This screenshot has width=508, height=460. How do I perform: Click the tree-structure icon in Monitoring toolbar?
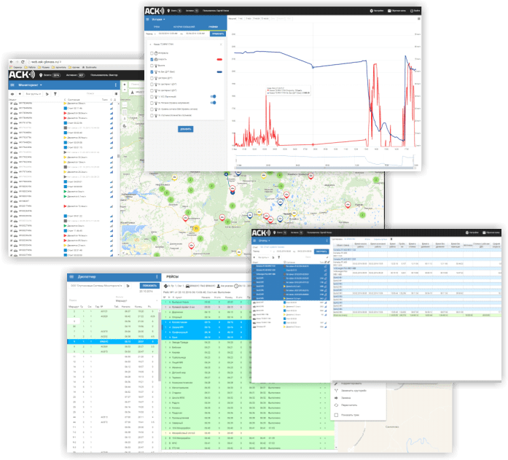coord(47,94)
